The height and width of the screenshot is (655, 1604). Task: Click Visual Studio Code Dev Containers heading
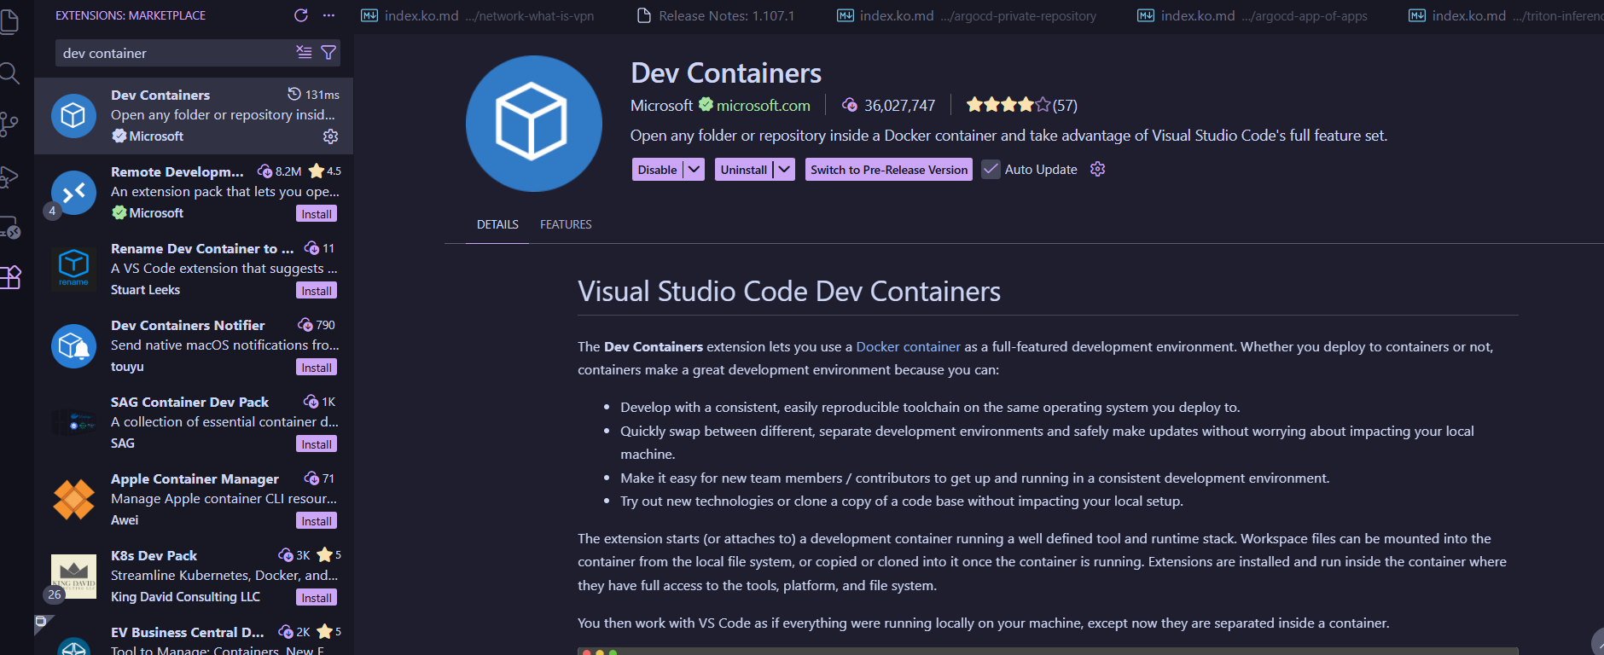point(789,292)
